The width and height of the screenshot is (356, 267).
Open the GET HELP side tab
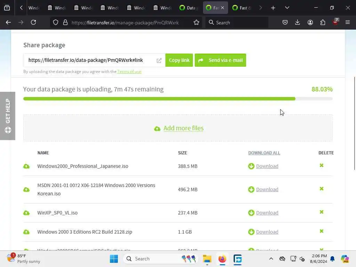[x=8, y=116]
